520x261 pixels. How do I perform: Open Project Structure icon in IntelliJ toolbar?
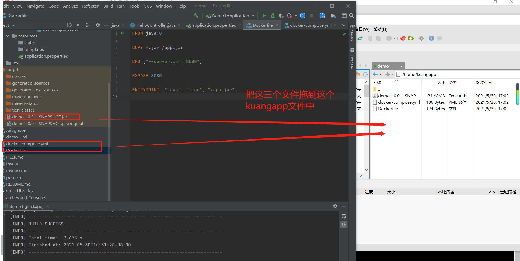[333, 16]
